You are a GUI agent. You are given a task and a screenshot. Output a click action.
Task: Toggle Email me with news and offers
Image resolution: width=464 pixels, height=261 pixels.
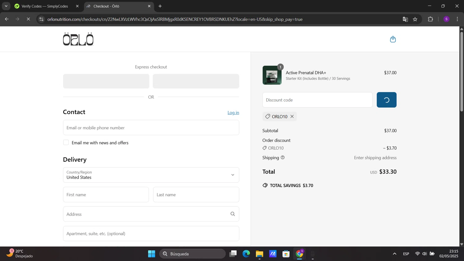(66, 143)
